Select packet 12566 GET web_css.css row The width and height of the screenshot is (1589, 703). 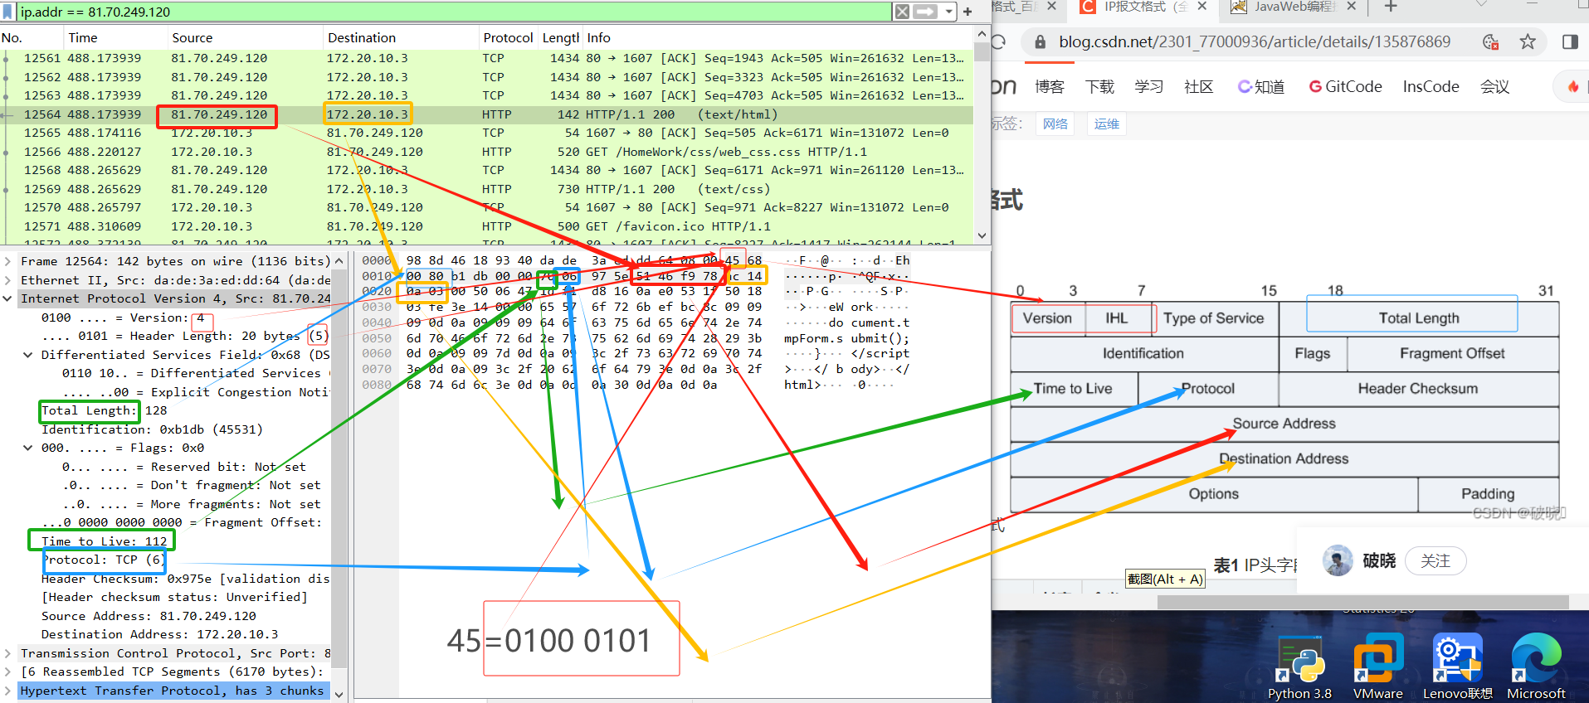pos(487,152)
